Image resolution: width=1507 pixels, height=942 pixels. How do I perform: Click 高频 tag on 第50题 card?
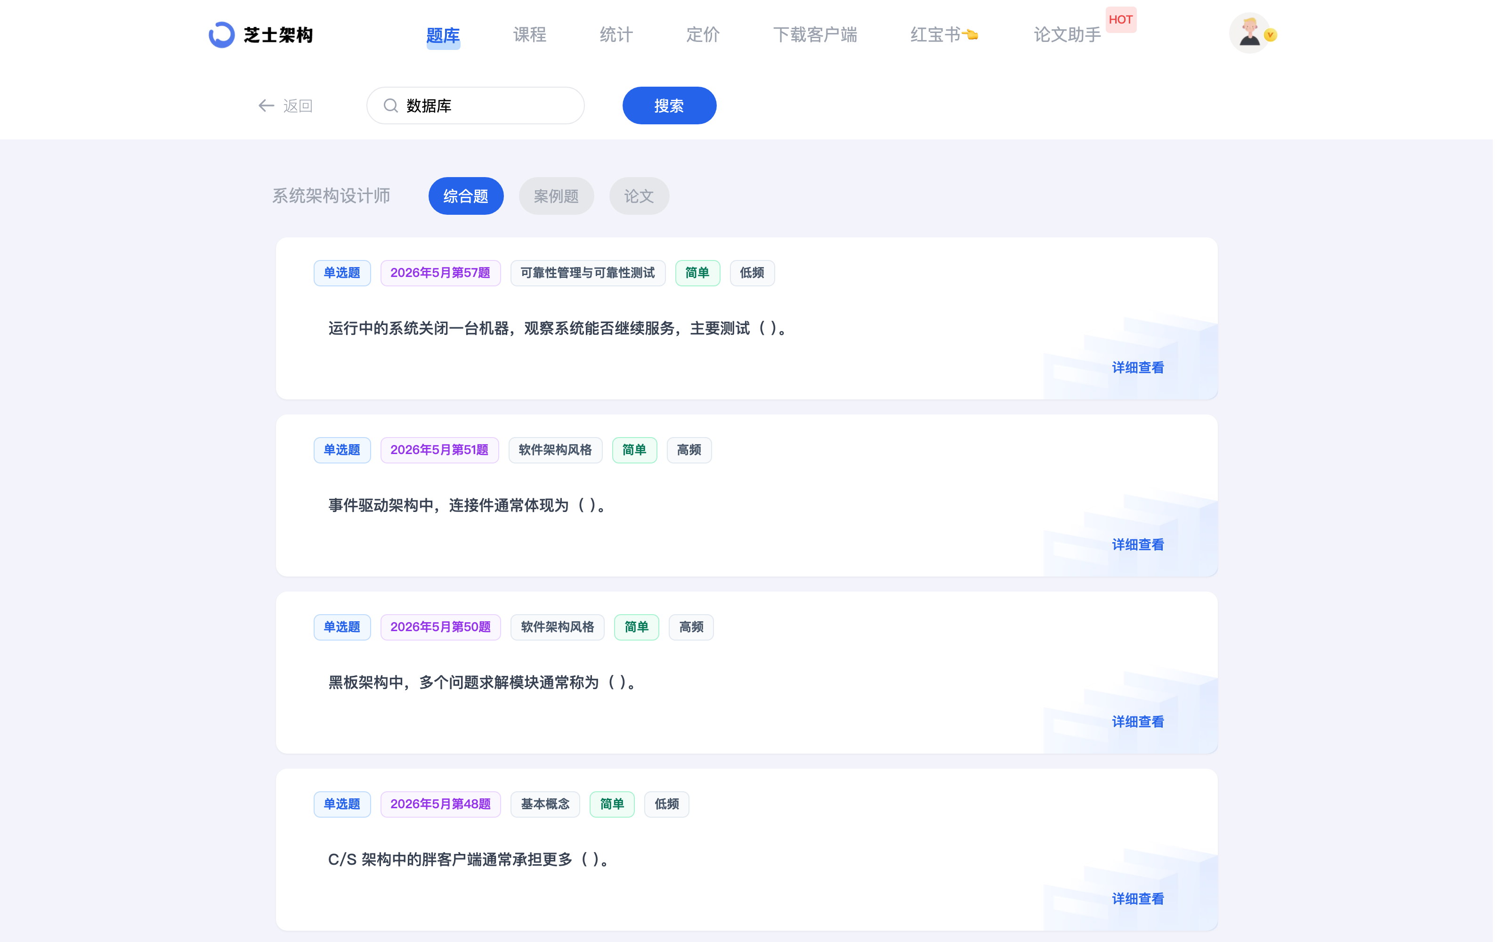[691, 627]
